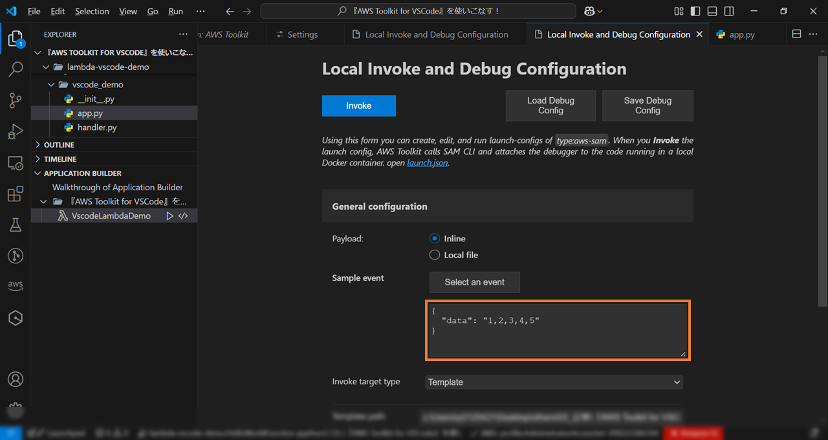This screenshot has width=828, height=440.
Task: Collapse the vscode_demo folder
Action: pos(50,84)
